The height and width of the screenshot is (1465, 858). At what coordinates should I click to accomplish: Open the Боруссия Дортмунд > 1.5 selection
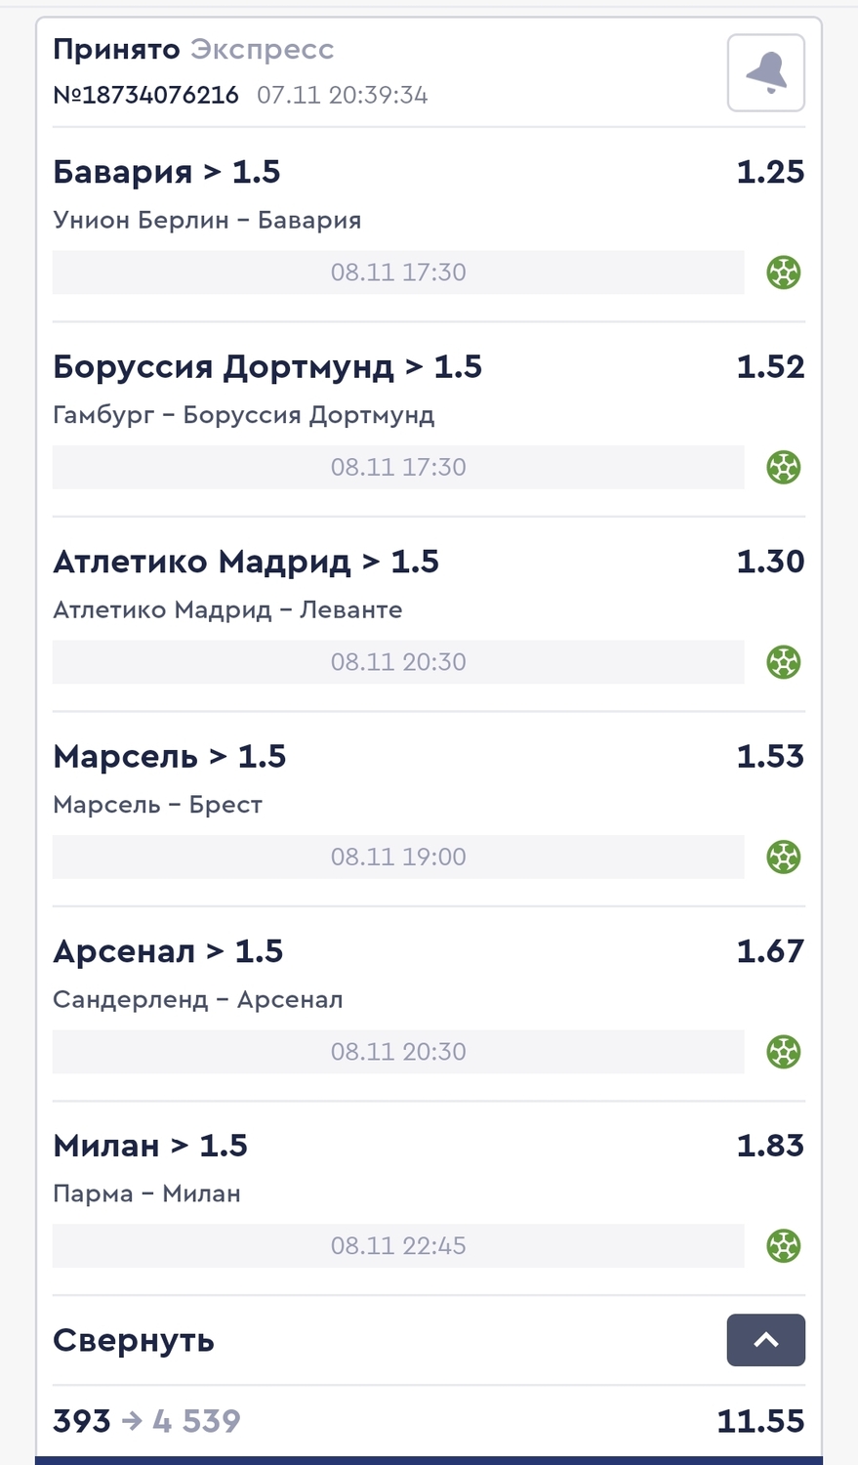267,367
